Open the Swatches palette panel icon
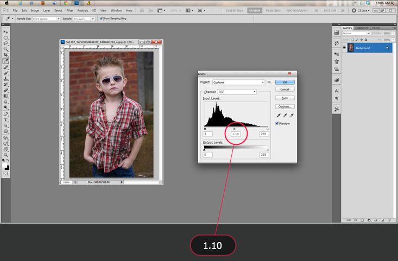Screen dimensions: 398x261 coord(337,80)
